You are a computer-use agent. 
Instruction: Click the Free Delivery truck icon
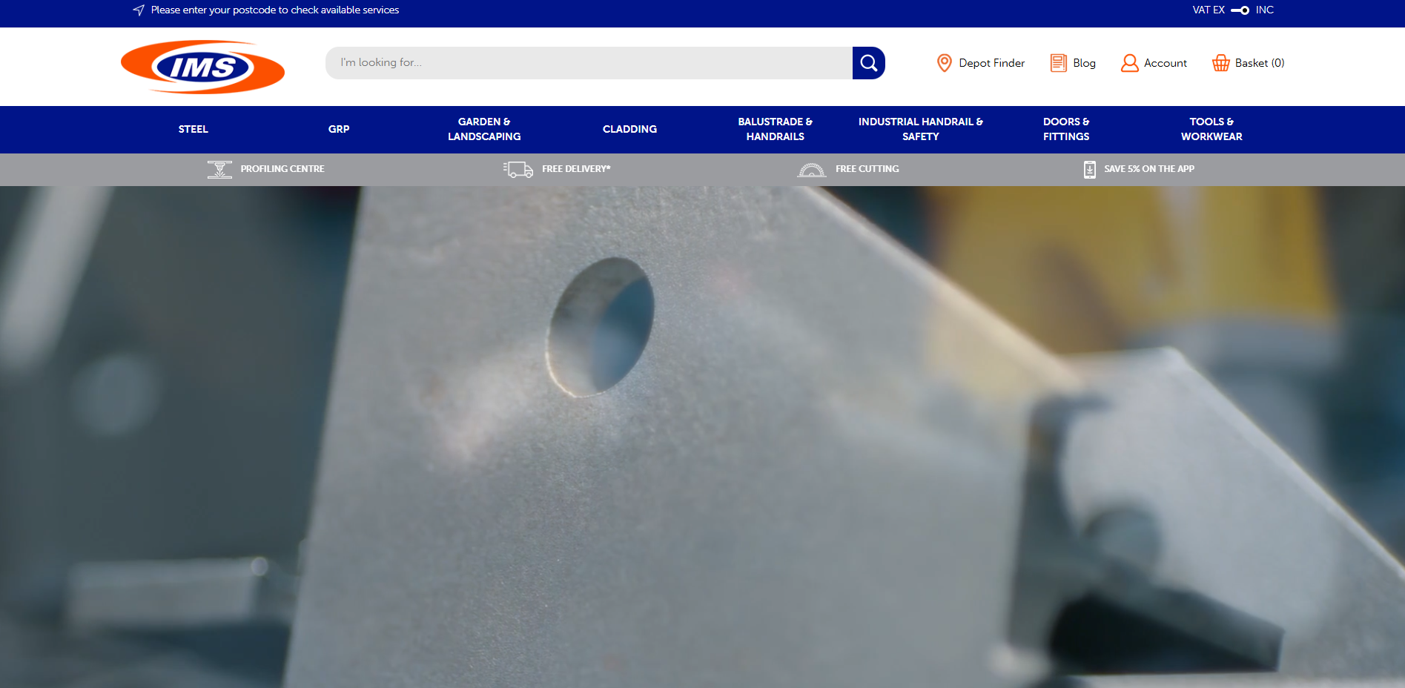click(x=518, y=170)
